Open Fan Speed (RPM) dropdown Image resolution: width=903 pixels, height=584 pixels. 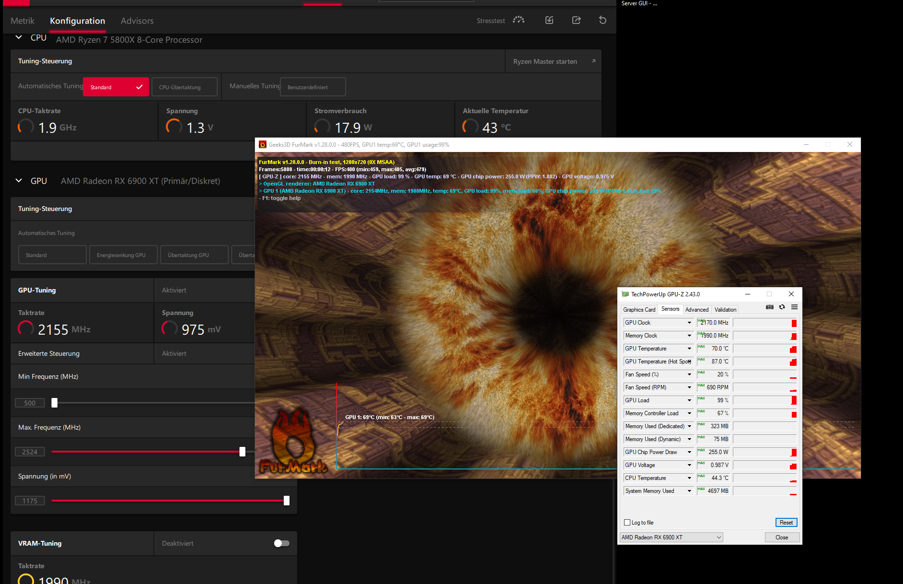coord(689,387)
